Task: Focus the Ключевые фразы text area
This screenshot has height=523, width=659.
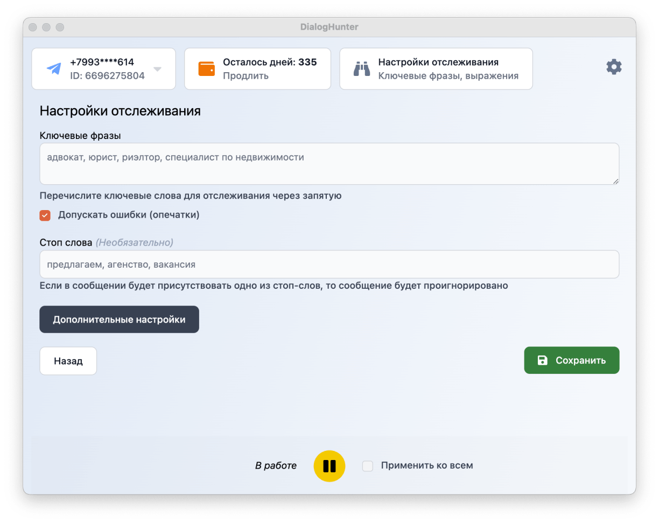Action: tap(329, 164)
